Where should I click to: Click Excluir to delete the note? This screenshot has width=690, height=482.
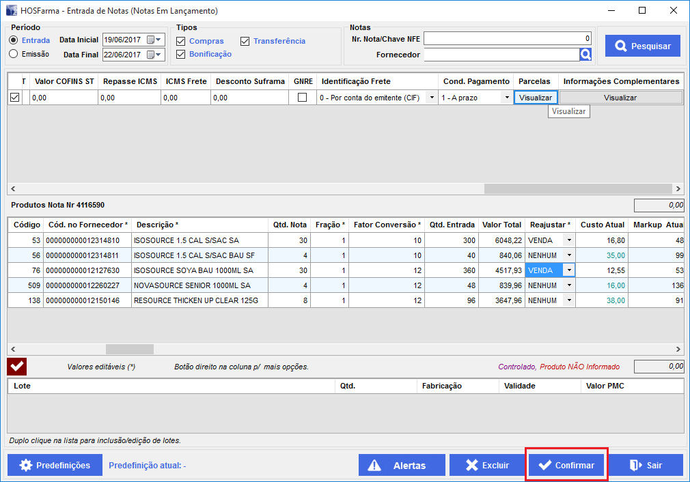486,466
